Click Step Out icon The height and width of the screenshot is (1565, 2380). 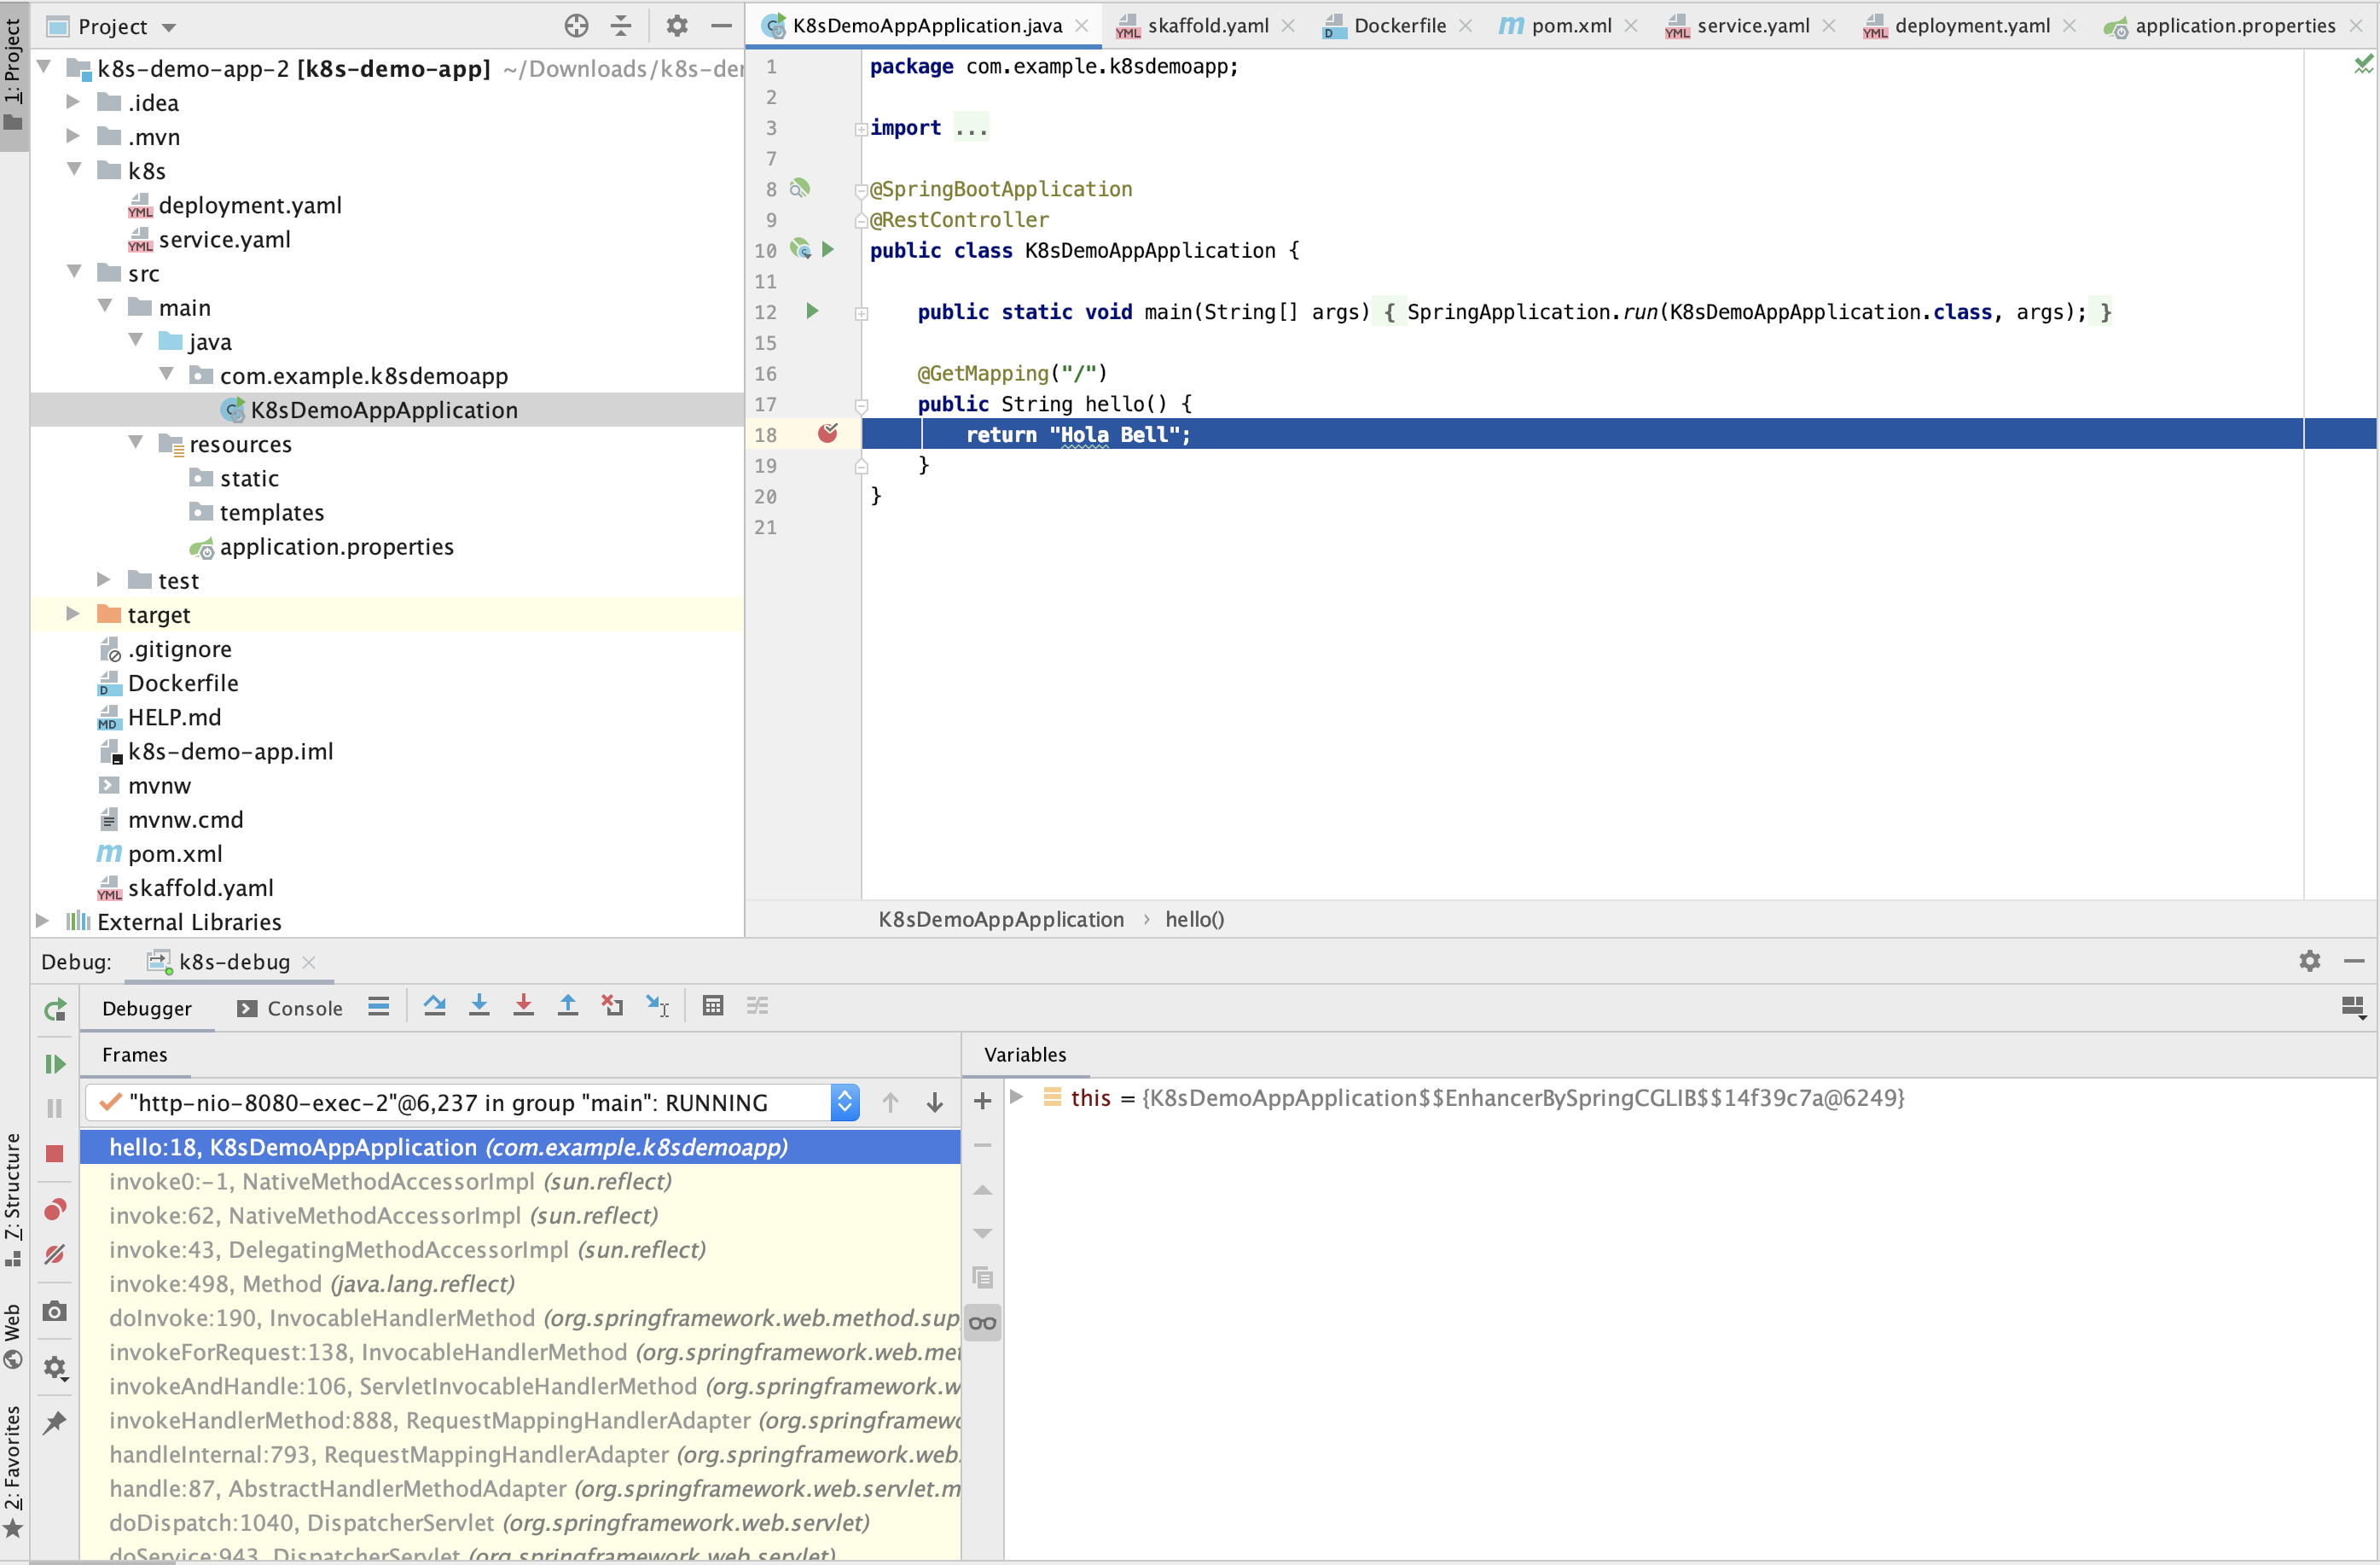tap(567, 1005)
